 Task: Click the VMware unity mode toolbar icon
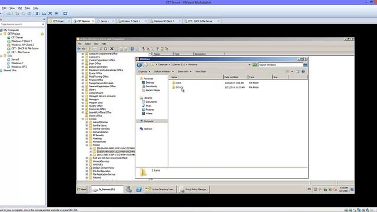[57, 14]
